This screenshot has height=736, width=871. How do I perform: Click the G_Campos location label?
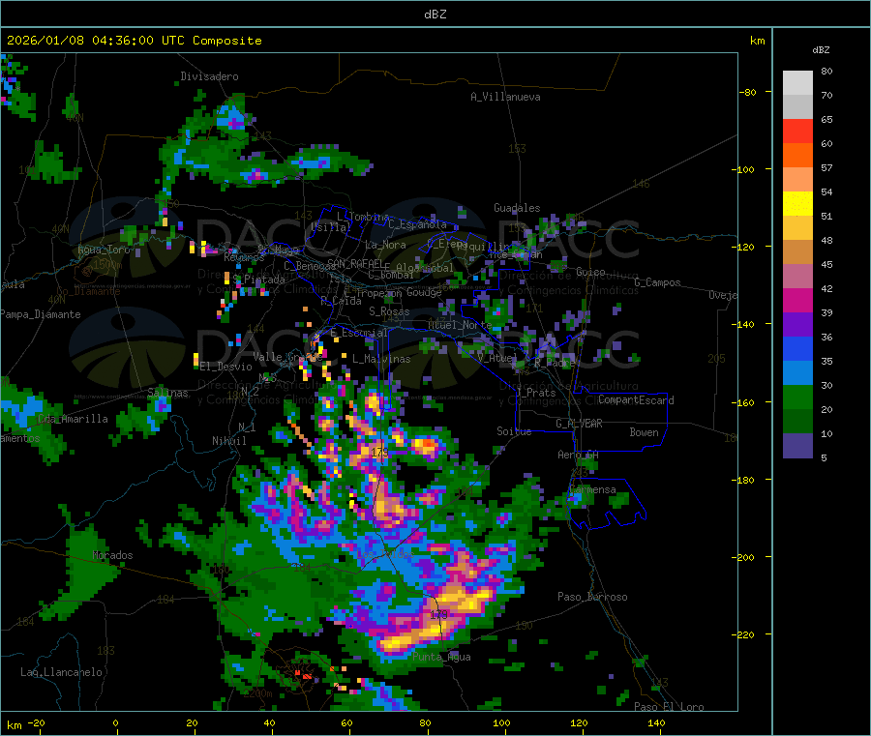(658, 282)
